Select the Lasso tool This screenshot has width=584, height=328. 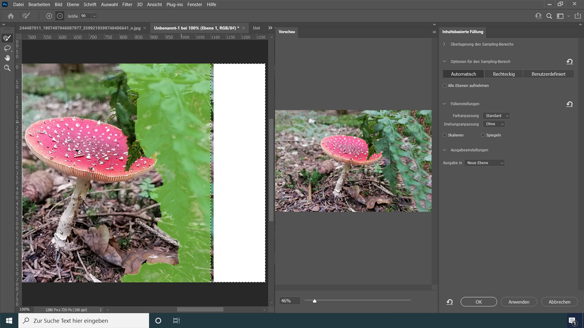[x=7, y=48]
